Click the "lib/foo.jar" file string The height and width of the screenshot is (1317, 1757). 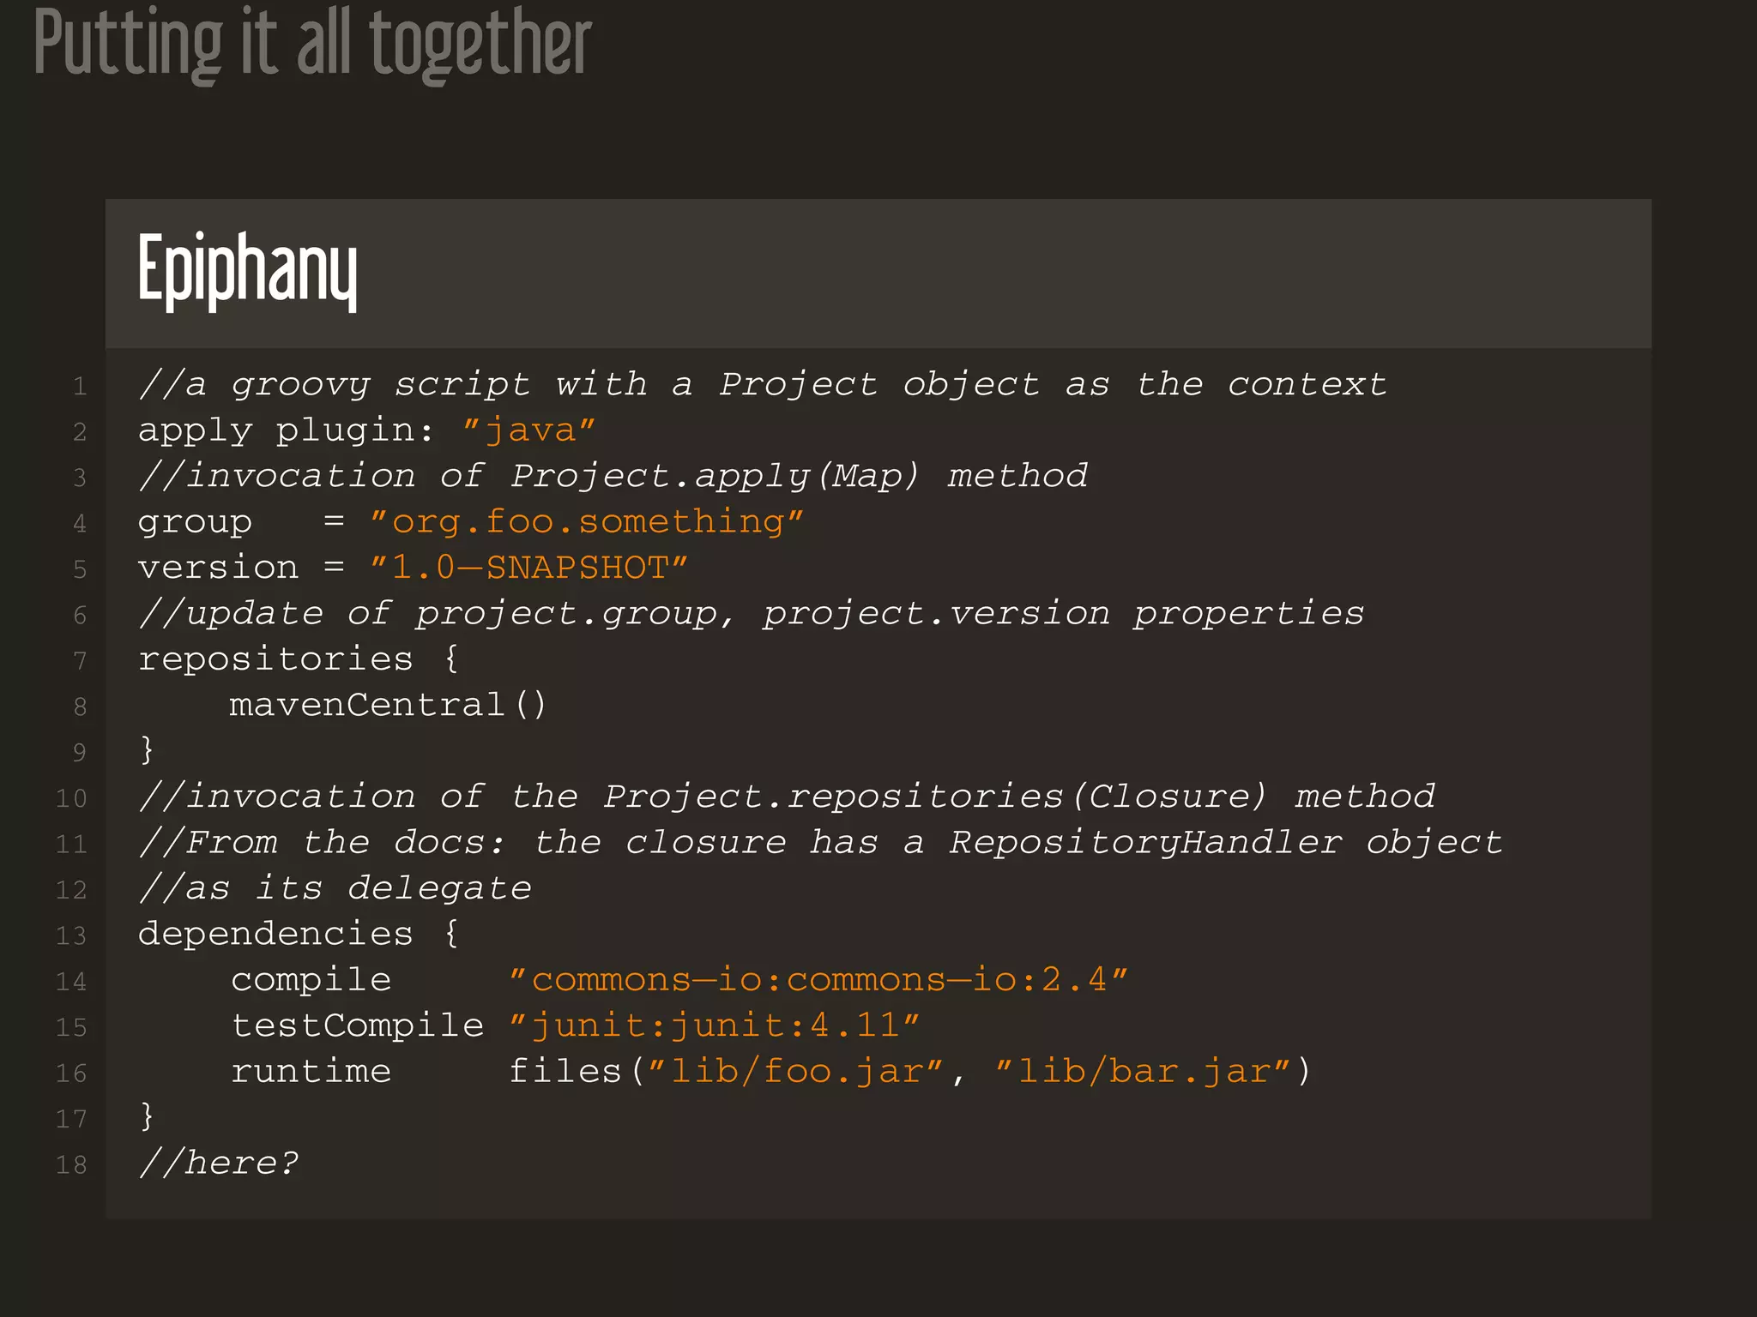(x=795, y=1071)
